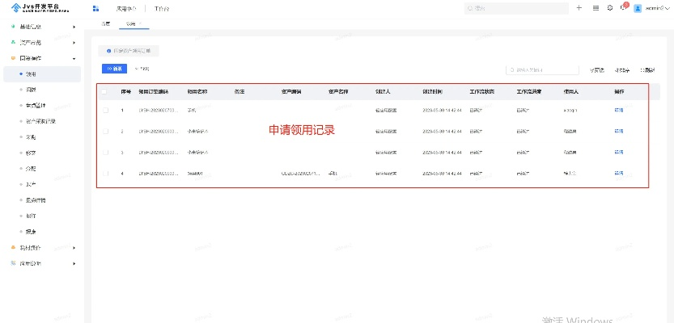
Task: Click the blue info icon in notice banner
Action: coord(108,51)
